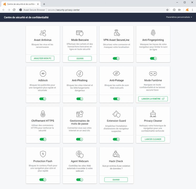Select the Centre de sécurité browser tab

point(21,4)
